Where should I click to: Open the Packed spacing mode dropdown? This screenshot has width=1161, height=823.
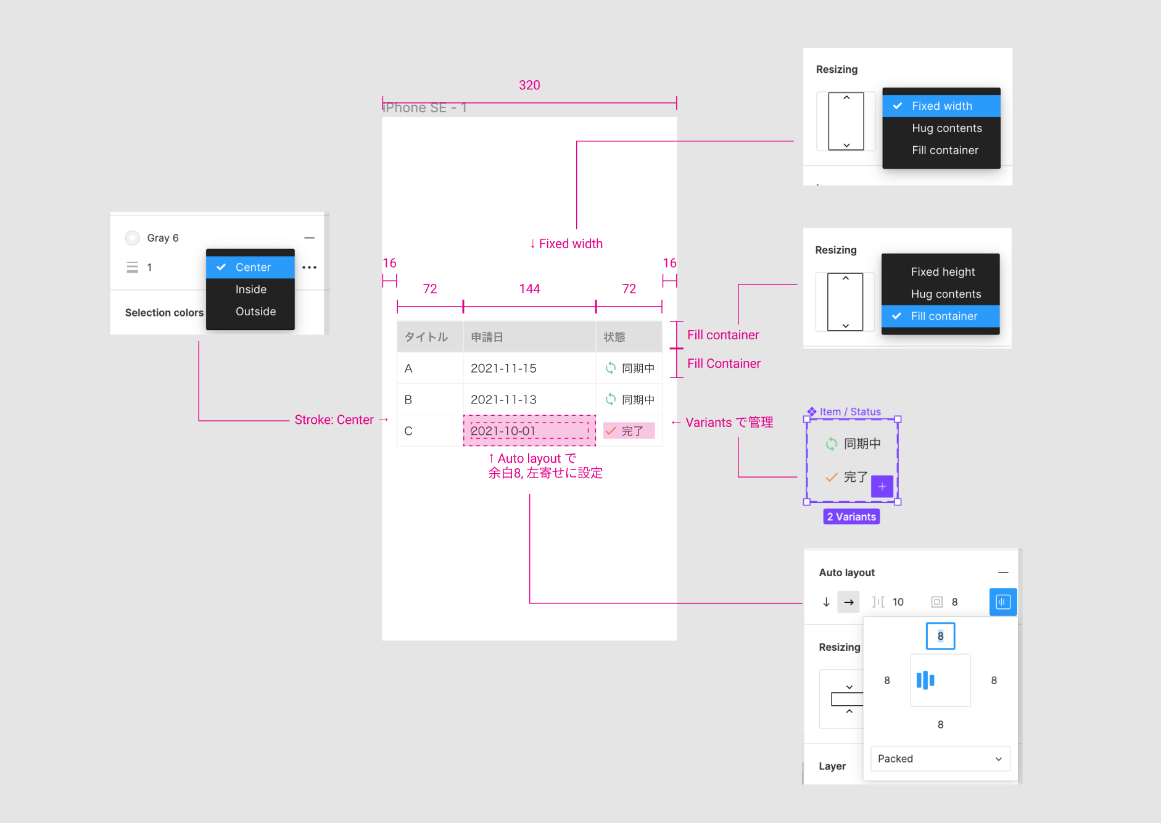[940, 759]
